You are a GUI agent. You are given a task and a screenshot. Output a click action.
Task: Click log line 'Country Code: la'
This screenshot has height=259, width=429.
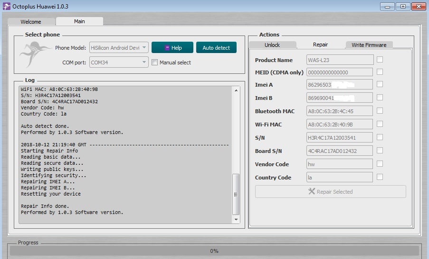pos(44,114)
